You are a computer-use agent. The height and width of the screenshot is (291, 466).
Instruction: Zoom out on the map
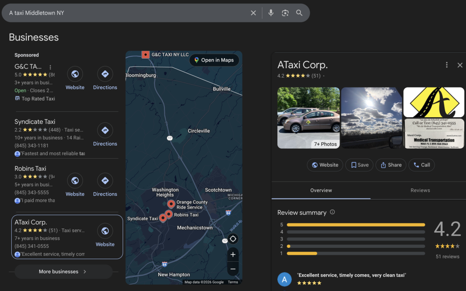click(x=233, y=269)
